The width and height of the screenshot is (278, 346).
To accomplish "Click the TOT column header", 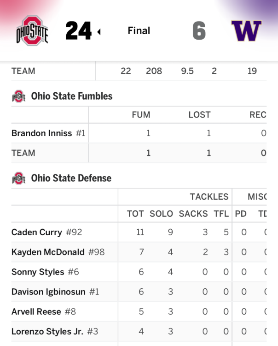I will (135, 214).
